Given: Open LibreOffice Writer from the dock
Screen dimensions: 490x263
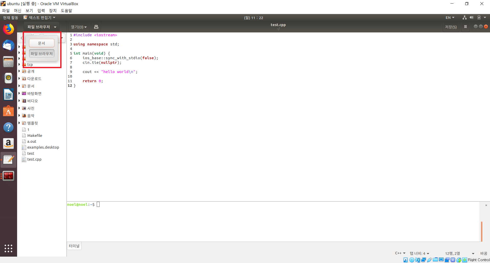Looking at the screenshot, I should tap(8, 94).
